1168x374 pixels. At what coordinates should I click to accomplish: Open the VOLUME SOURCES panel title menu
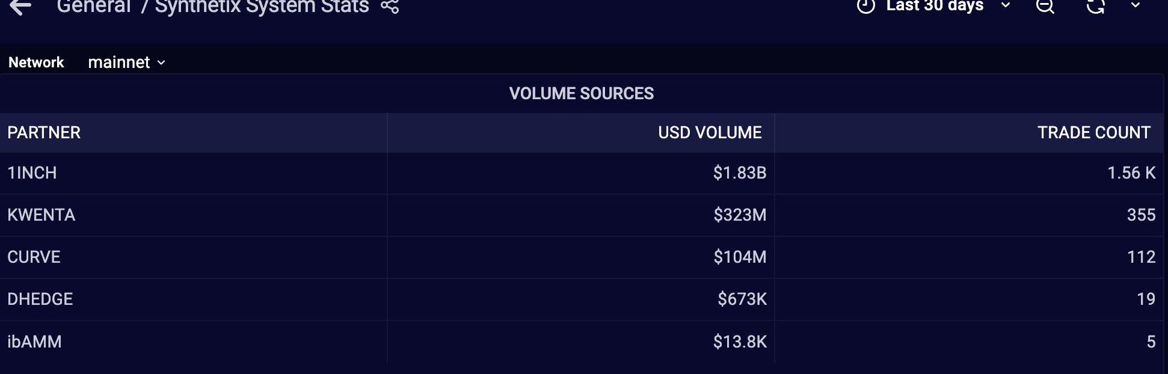tap(581, 94)
